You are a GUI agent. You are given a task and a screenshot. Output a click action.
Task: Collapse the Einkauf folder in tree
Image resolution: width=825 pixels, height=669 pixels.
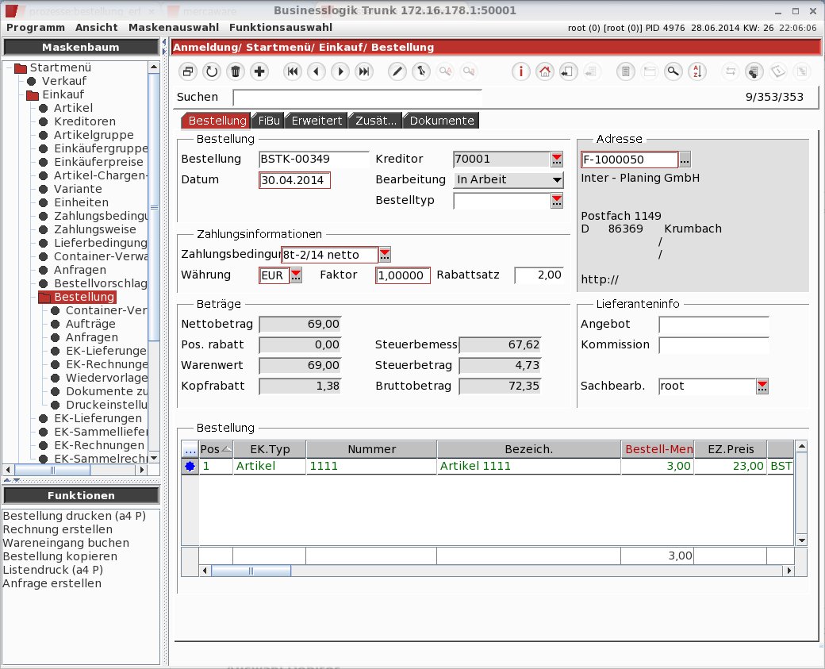pos(33,95)
